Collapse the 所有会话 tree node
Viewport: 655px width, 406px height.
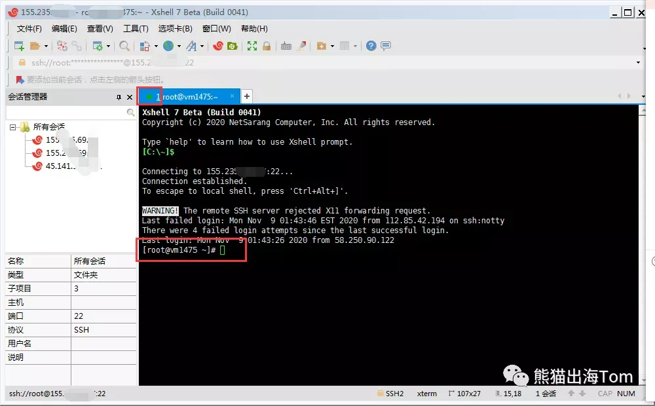click(x=12, y=127)
